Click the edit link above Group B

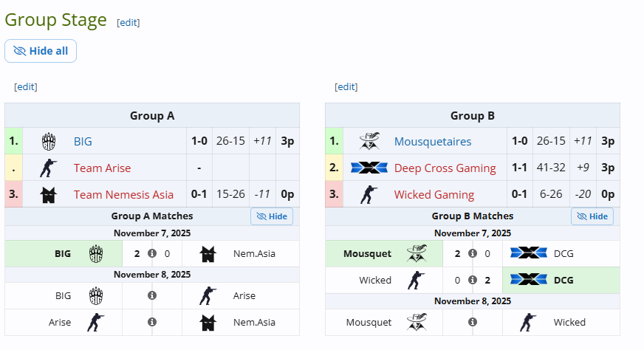[x=346, y=86]
